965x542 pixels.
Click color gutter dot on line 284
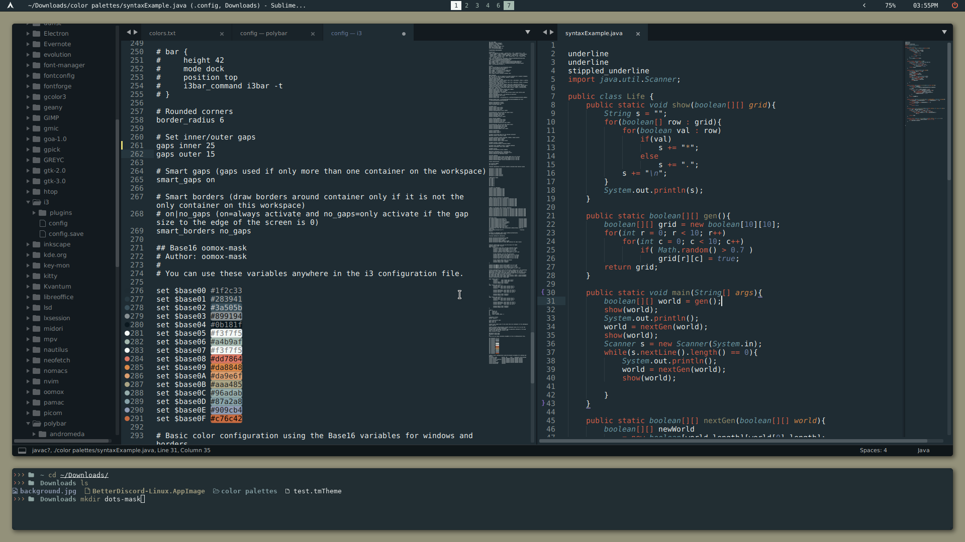point(127,359)
